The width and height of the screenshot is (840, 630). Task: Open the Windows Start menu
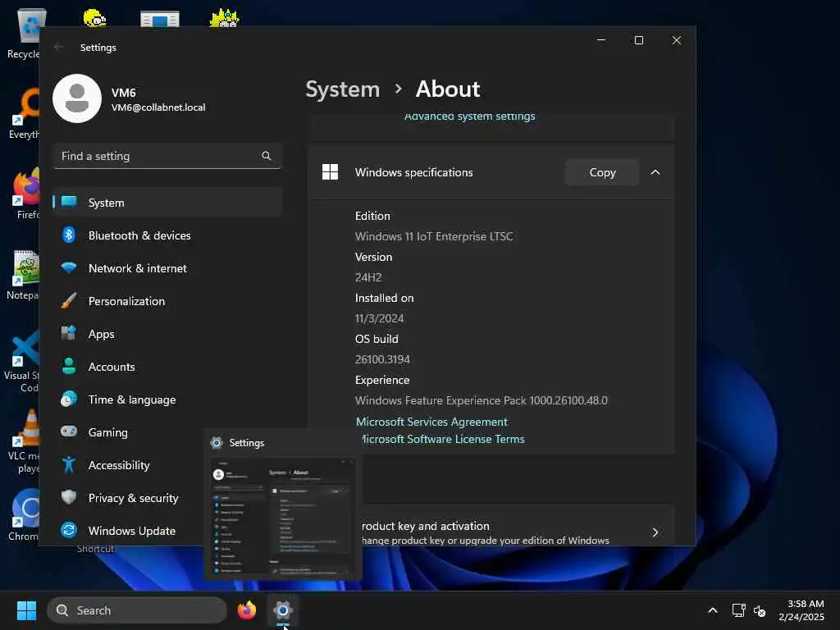(26, 610)
